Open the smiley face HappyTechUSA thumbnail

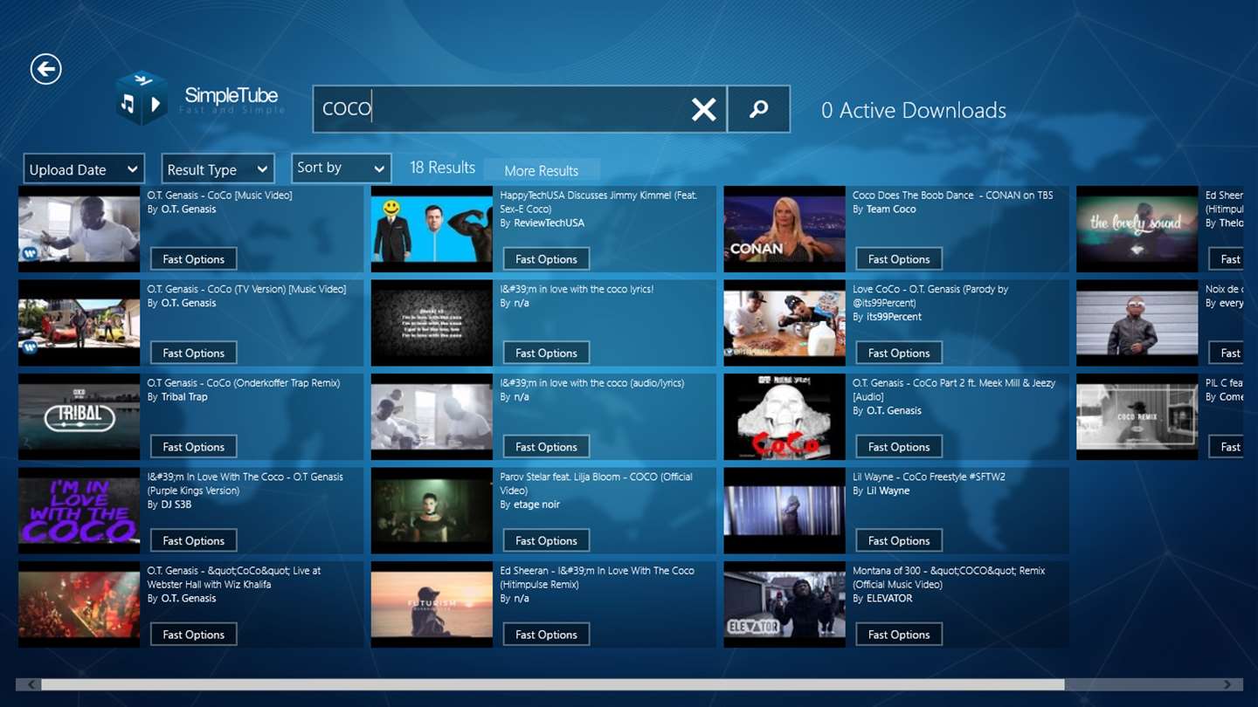coord(432,229)
